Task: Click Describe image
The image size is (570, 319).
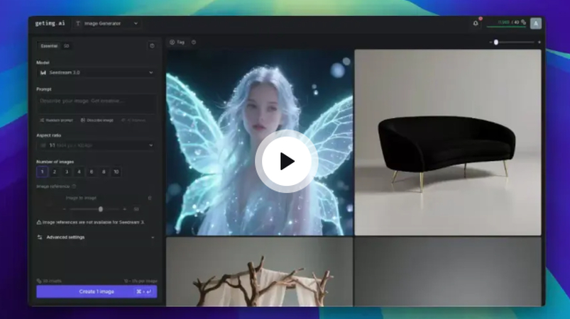Action: click(97, 120)
